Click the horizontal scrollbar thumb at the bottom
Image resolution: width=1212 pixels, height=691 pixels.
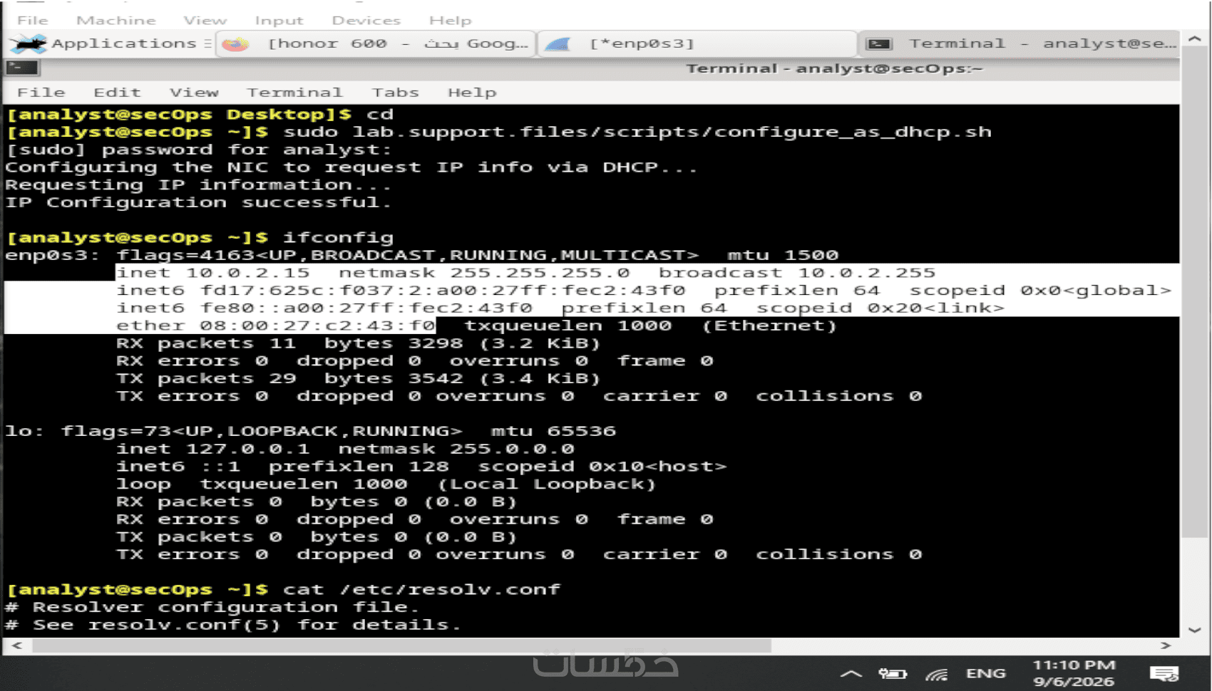tap(401, 645)
